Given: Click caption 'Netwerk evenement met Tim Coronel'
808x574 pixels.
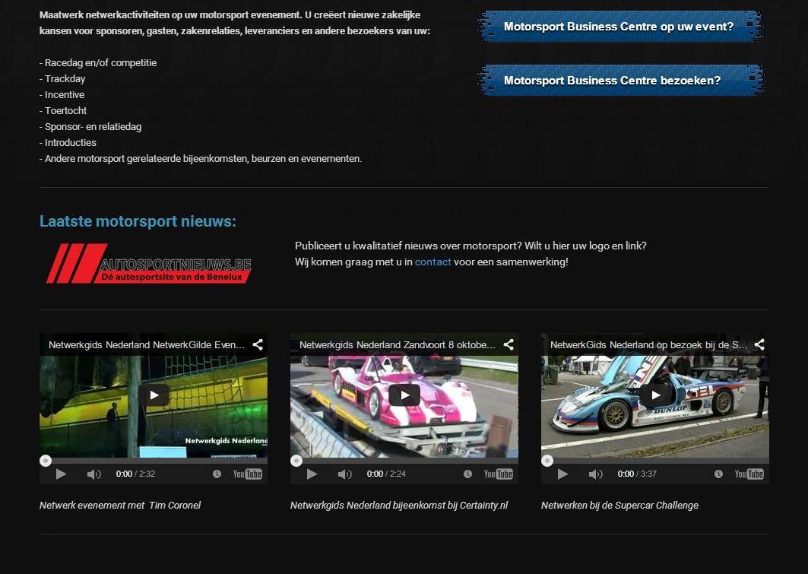Looking at the screenshot, I should [120, 506].
